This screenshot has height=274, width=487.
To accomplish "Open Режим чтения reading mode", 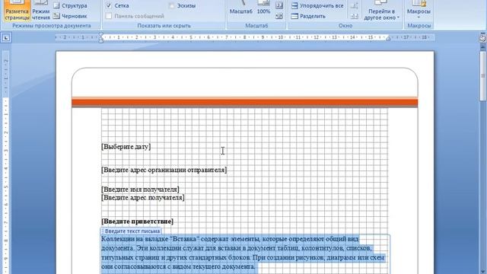I will click(40, 11).
